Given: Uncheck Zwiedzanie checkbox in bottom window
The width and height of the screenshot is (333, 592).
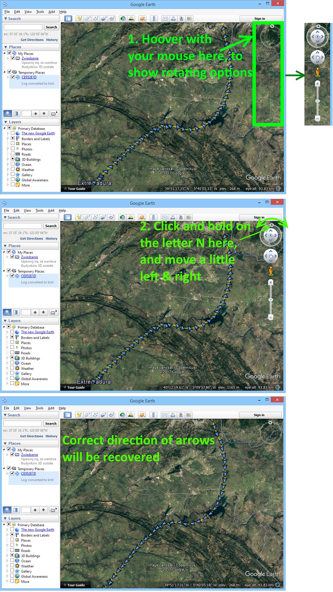Looking at the screenshot, I should [12, 454].
